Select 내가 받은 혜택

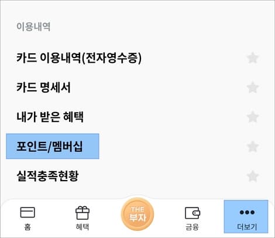(50, 117)
